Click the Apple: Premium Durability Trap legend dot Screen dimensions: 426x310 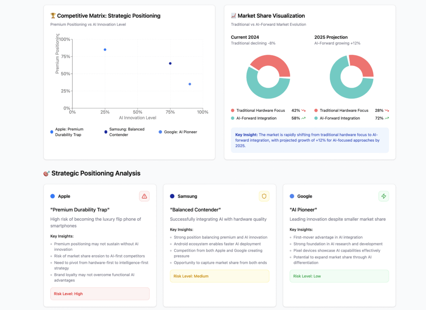(52, 132)
